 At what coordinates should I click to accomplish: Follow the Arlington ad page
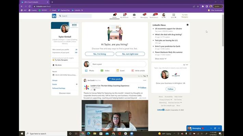[170, 89]
